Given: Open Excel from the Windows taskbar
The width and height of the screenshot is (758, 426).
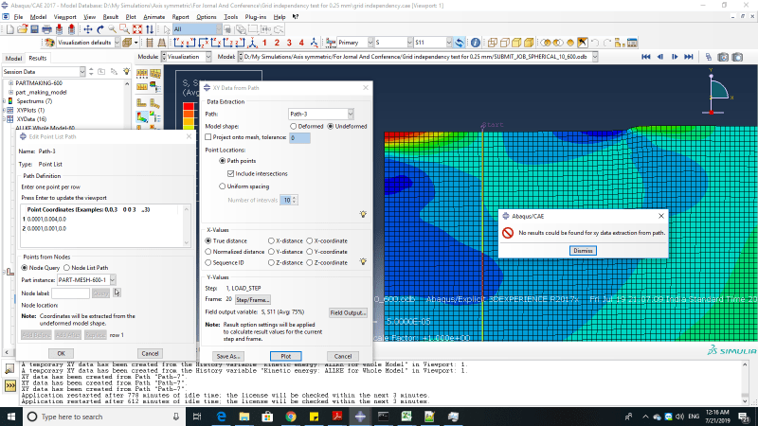Looking at the screenshot, I should tap(406, 417).
